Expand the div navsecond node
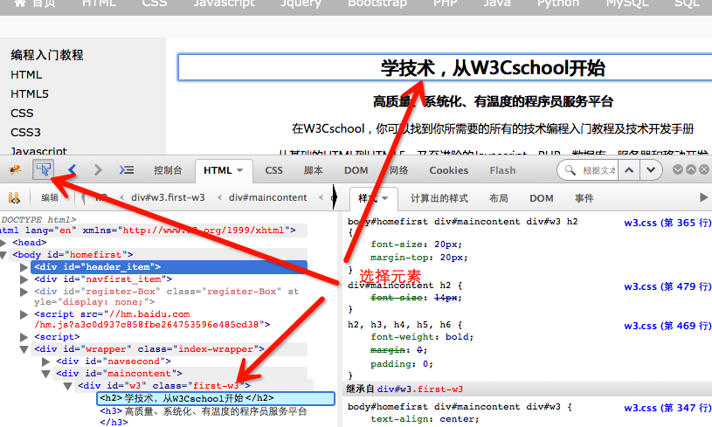The image size is (712, 427). [45, 362]
